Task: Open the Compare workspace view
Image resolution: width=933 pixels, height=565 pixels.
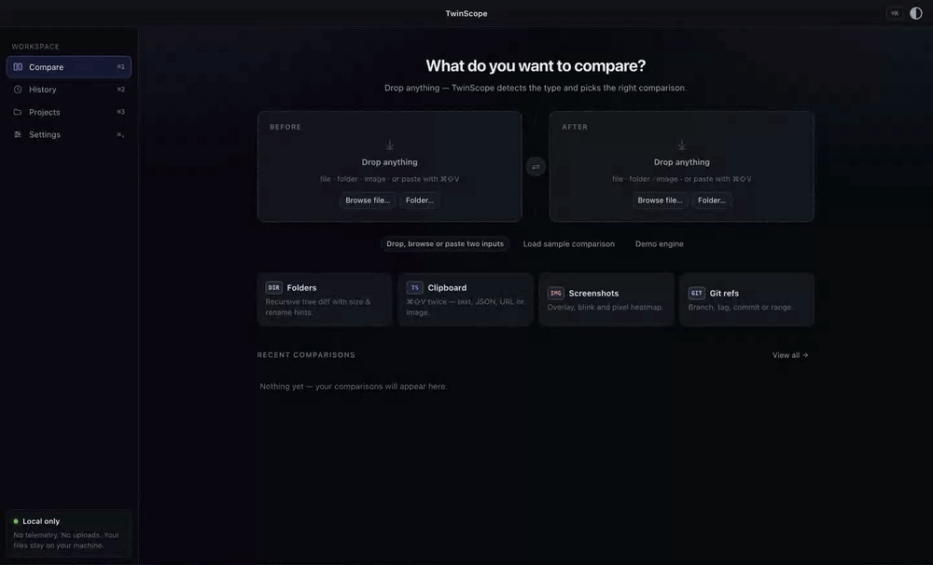Action: coord(68,67)
